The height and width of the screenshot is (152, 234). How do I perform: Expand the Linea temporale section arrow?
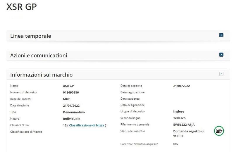(x=221, y=35)
